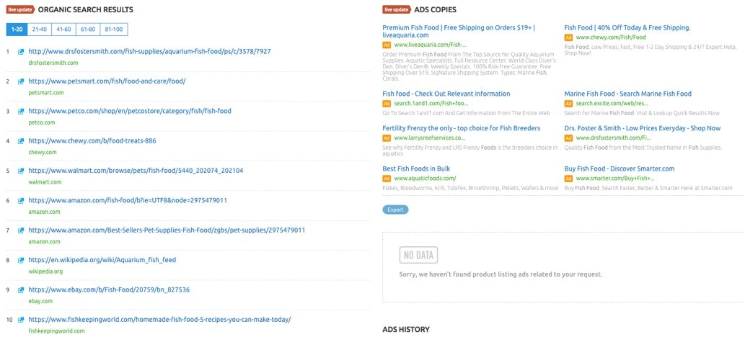Open the Marine Fish Food - Search ad title
Screen dimensions: 745x337
click(627, 94)
